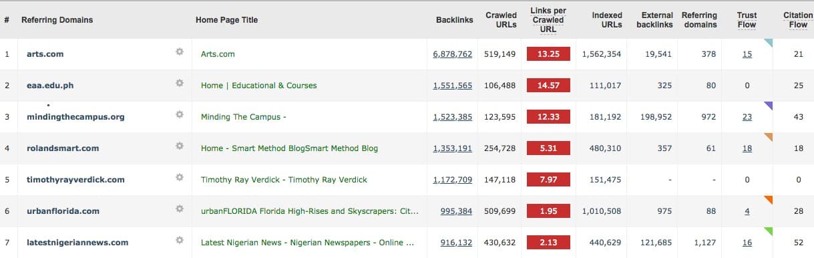View the 6,878,762 backlinks for arts.com
Viewport: 814px width, 258px height.
452,54
